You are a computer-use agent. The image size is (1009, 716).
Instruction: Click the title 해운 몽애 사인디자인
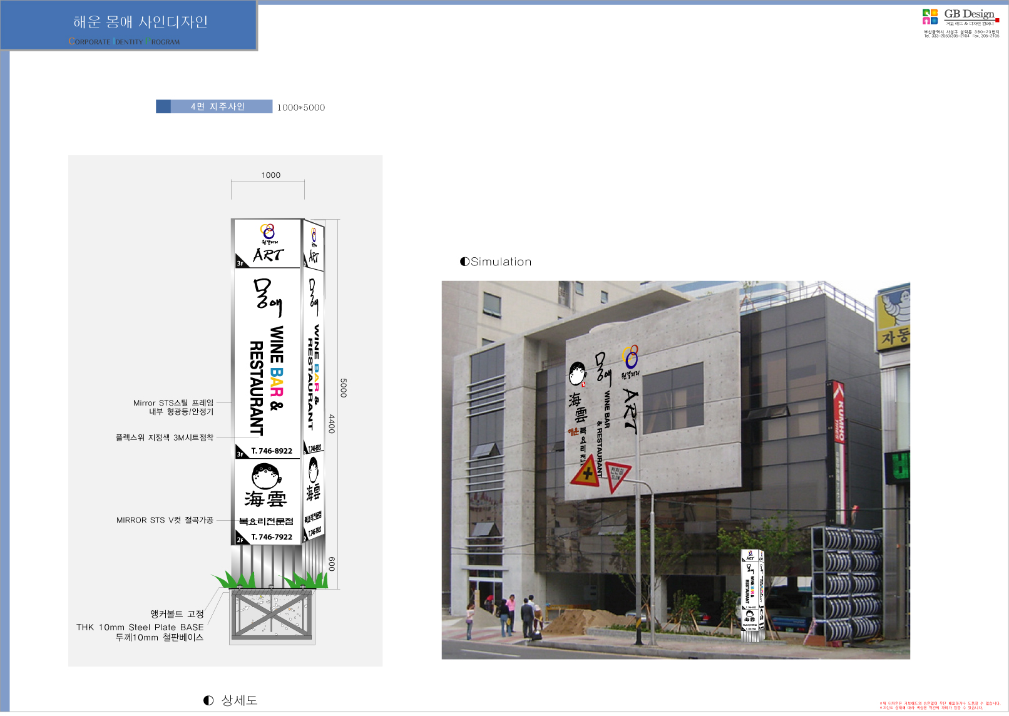[140, 22]
